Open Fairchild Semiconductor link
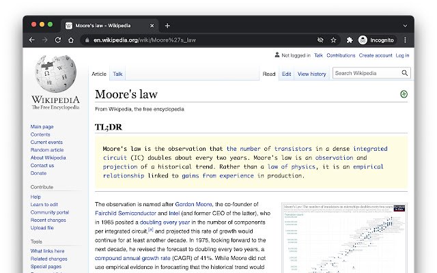This screenshot has height=273, width=437. click(x=126, y=214)
